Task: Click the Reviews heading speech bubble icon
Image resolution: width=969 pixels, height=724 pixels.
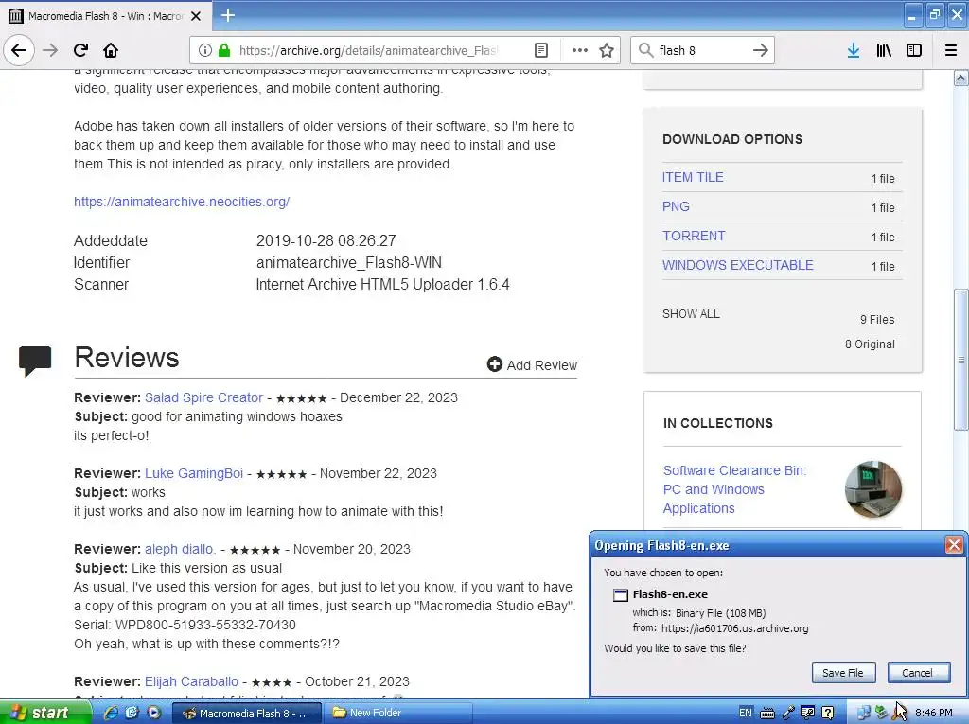Action: coord(35,361)
